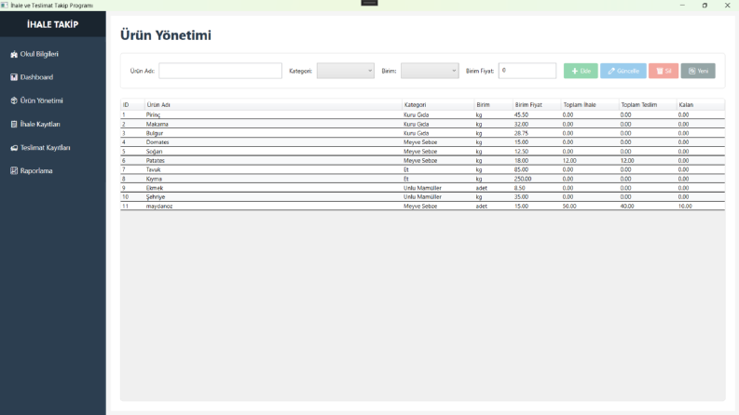
Task: Click the Ürün Yönetimi box icon
Action: (14, 100)
